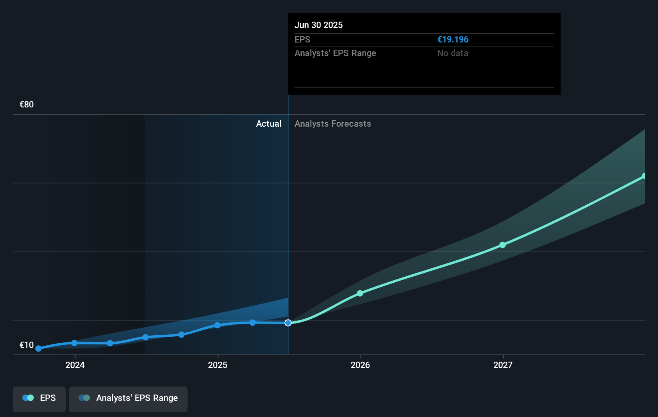Click the Jun 30 2025 tooltip header
The width and height of the screenshot is (658, 417).
[x=319, y=25]
